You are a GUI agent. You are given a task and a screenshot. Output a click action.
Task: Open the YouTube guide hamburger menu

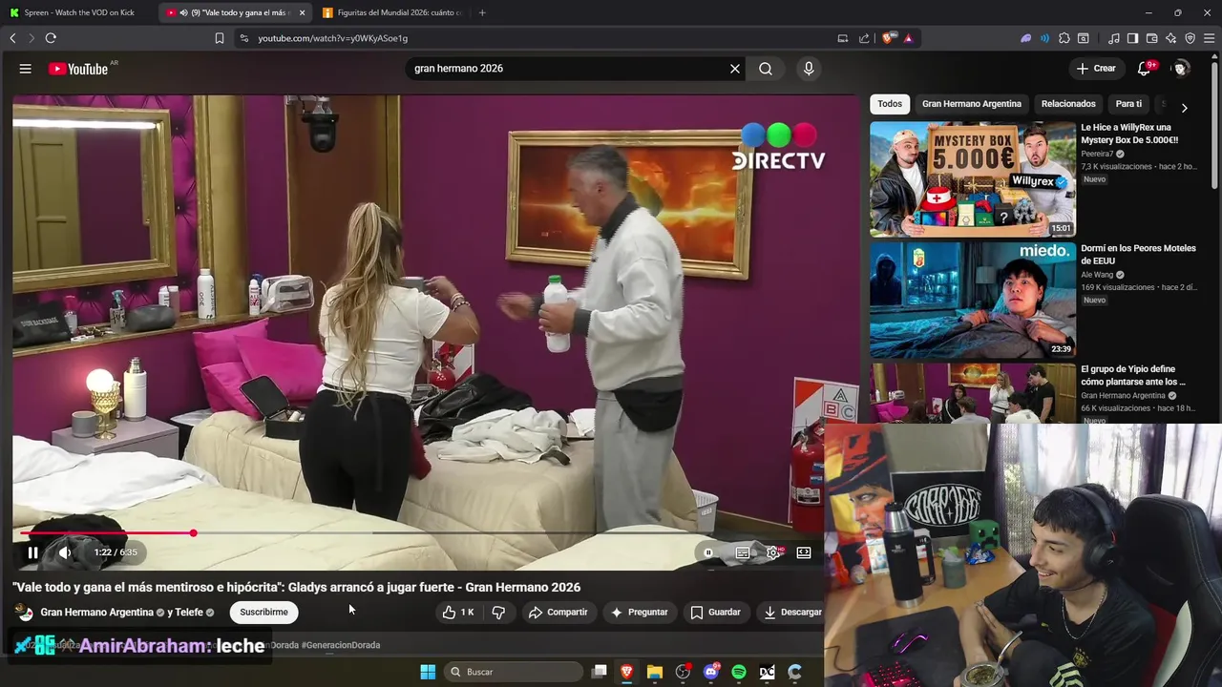tap(26, 69)
